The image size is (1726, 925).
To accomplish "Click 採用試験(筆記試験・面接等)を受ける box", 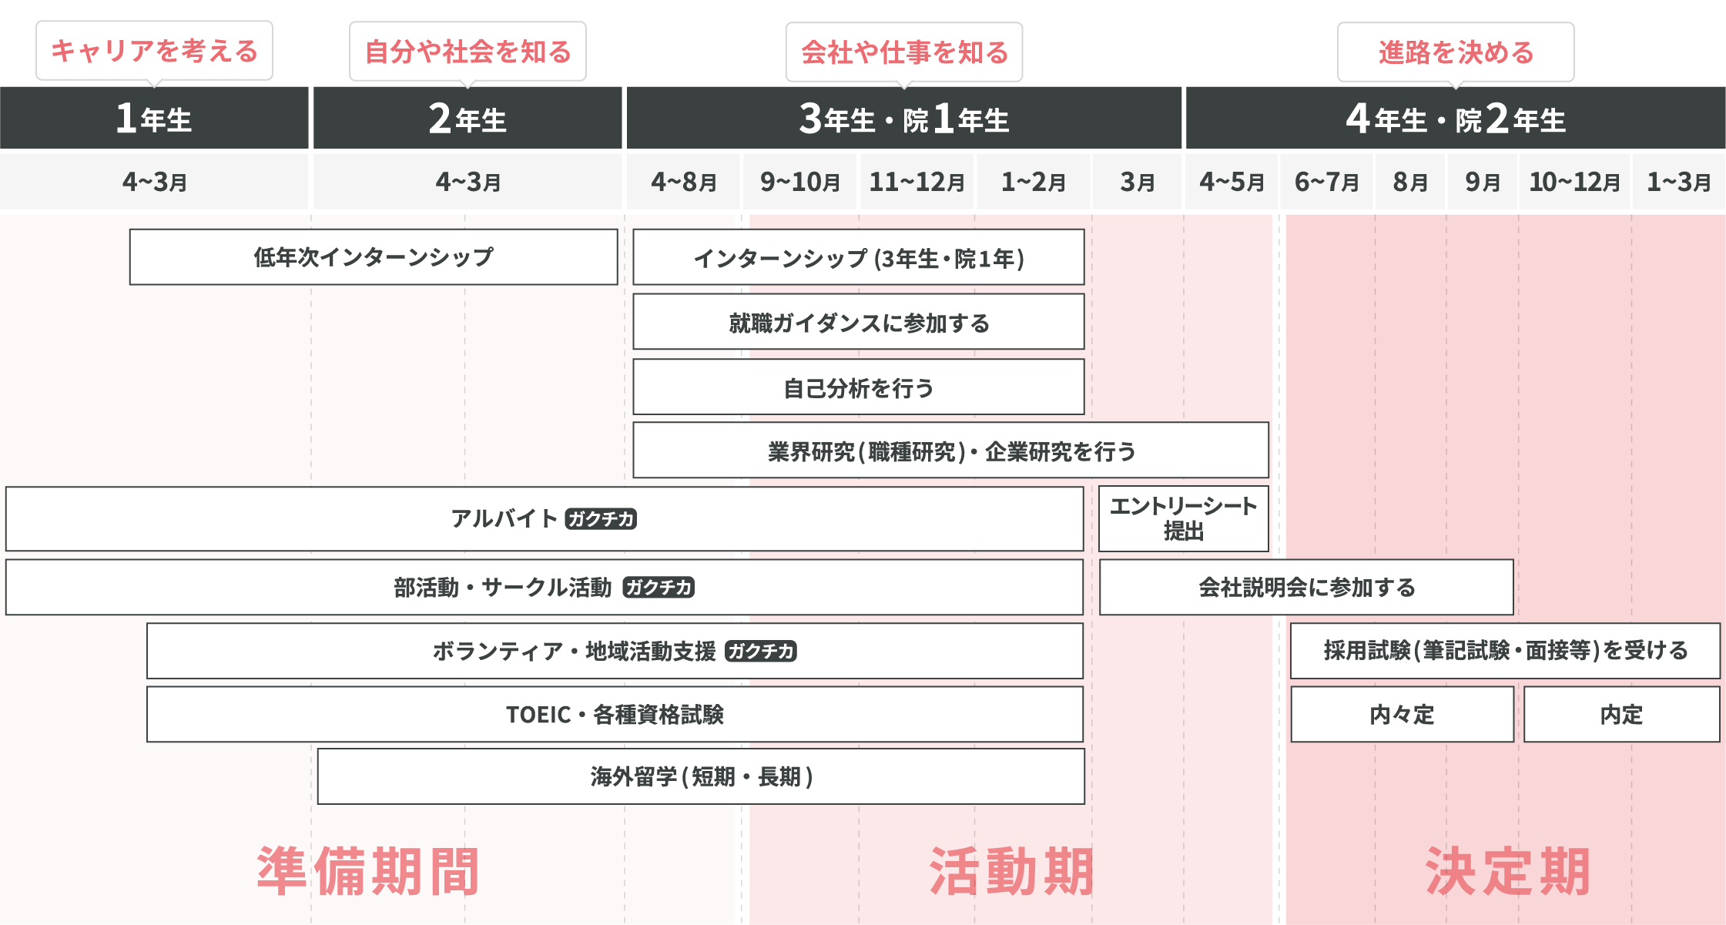I will (1505, 651).
